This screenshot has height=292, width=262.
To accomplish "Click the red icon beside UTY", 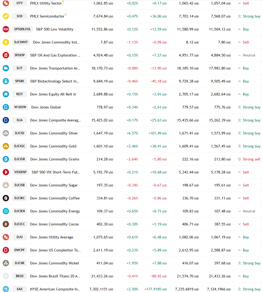I will [x=6, y=3].
